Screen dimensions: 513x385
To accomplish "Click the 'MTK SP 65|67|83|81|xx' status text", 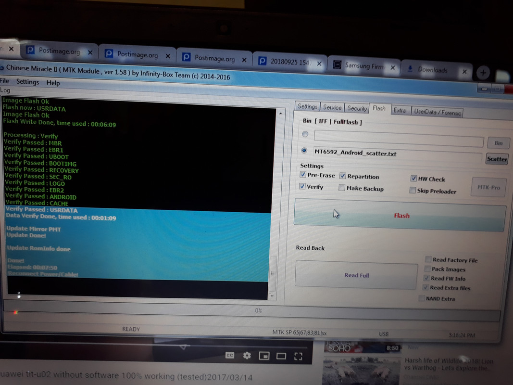I will coord(300,332).
